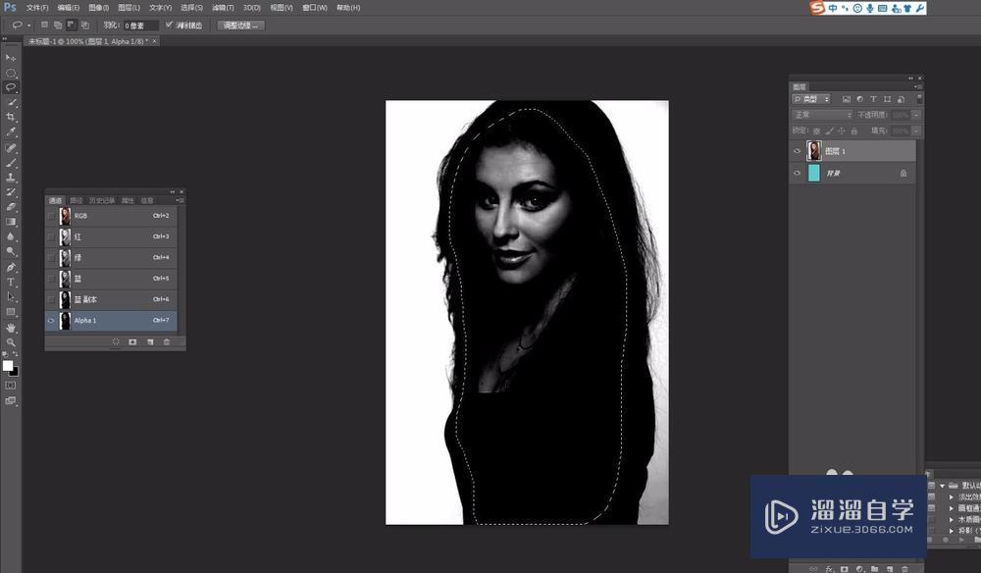Open the opacity slider dropdown

click(x=916, y=115)
